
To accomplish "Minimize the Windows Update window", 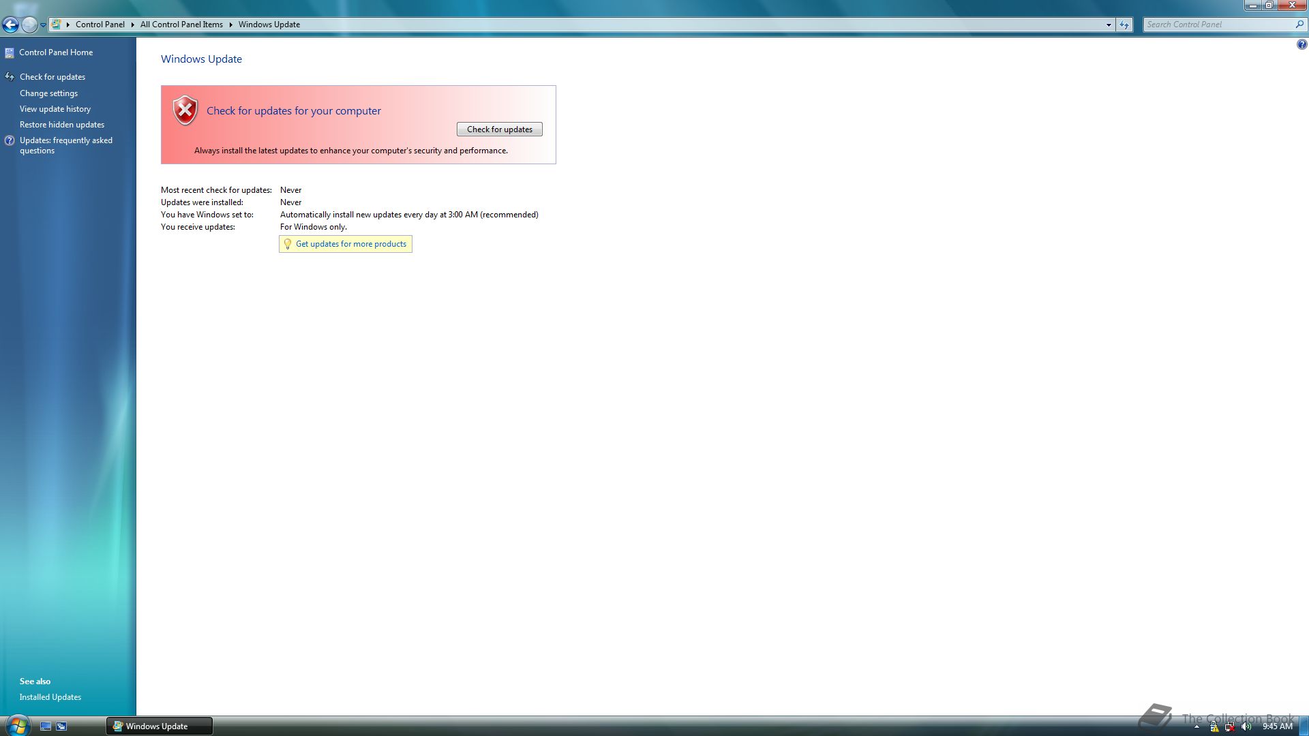I will (x=1252, y=5).
